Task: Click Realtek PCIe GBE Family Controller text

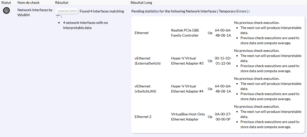Action: click(185, 33)
